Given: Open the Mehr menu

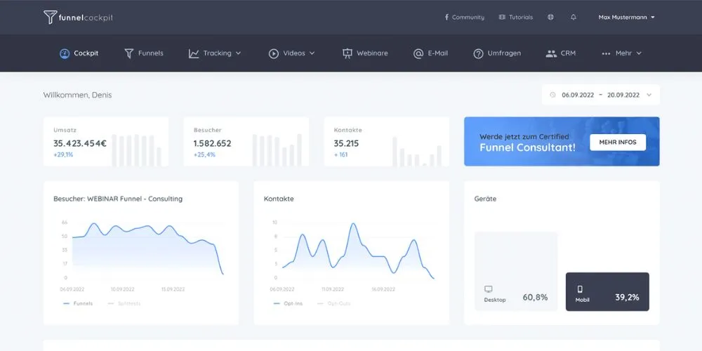Looking at the screenshot, I should tap(622, 53).
